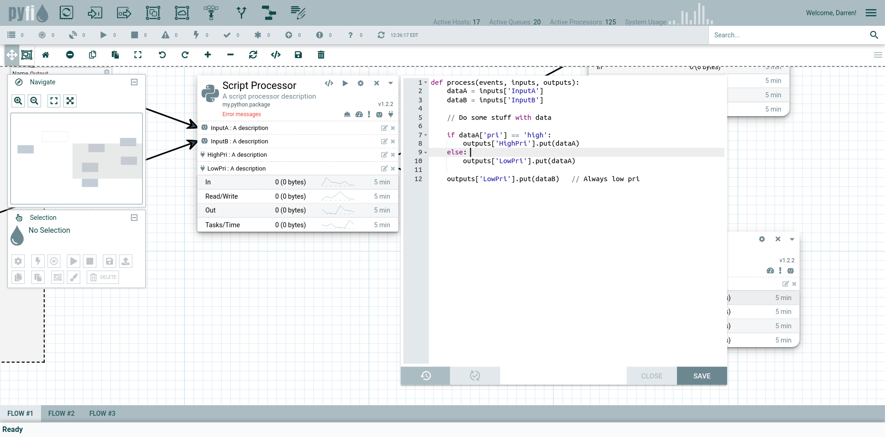Switch to FLOW #3 tab

[x=102, y=413]
